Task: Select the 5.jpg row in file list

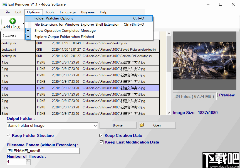Action: pyautogui.click(x=83, y=88)
